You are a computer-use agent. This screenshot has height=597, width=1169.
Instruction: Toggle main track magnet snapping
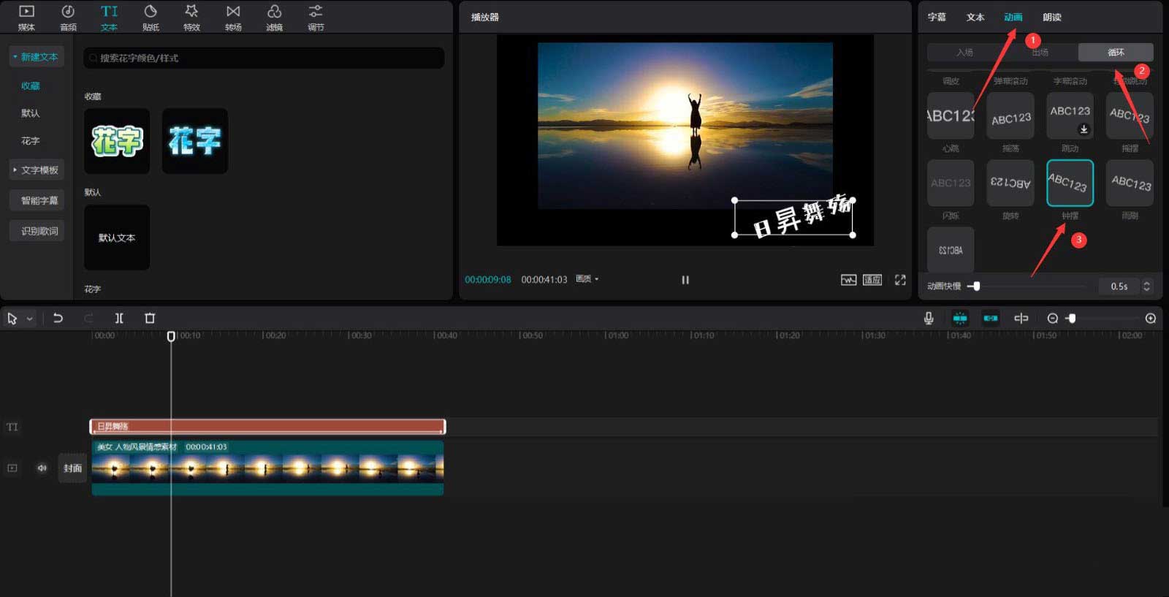tap(960, 318)
